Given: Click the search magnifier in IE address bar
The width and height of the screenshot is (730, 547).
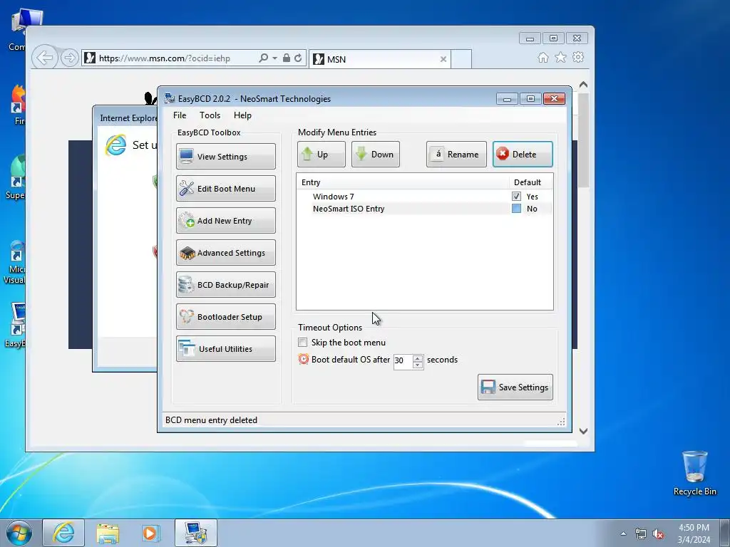Looking at the screenshot, I should [264, 58].
